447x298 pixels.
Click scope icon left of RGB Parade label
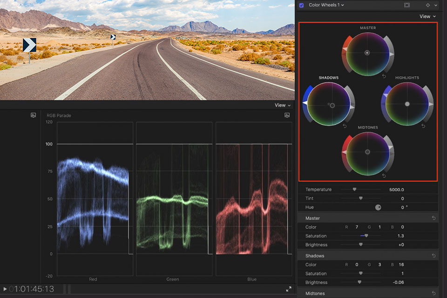point(34,115)
